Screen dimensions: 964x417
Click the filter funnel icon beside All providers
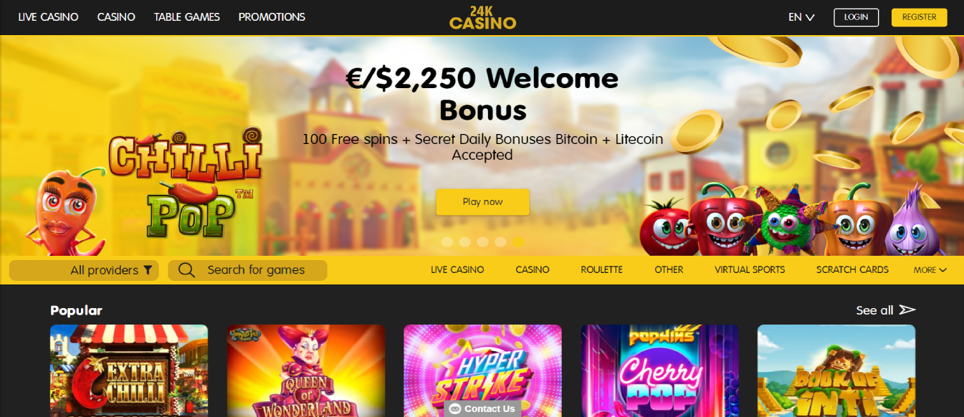tap(148, 270)
